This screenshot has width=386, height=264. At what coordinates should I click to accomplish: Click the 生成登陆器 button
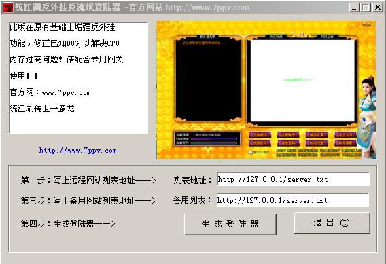click(x=230, y=224)
